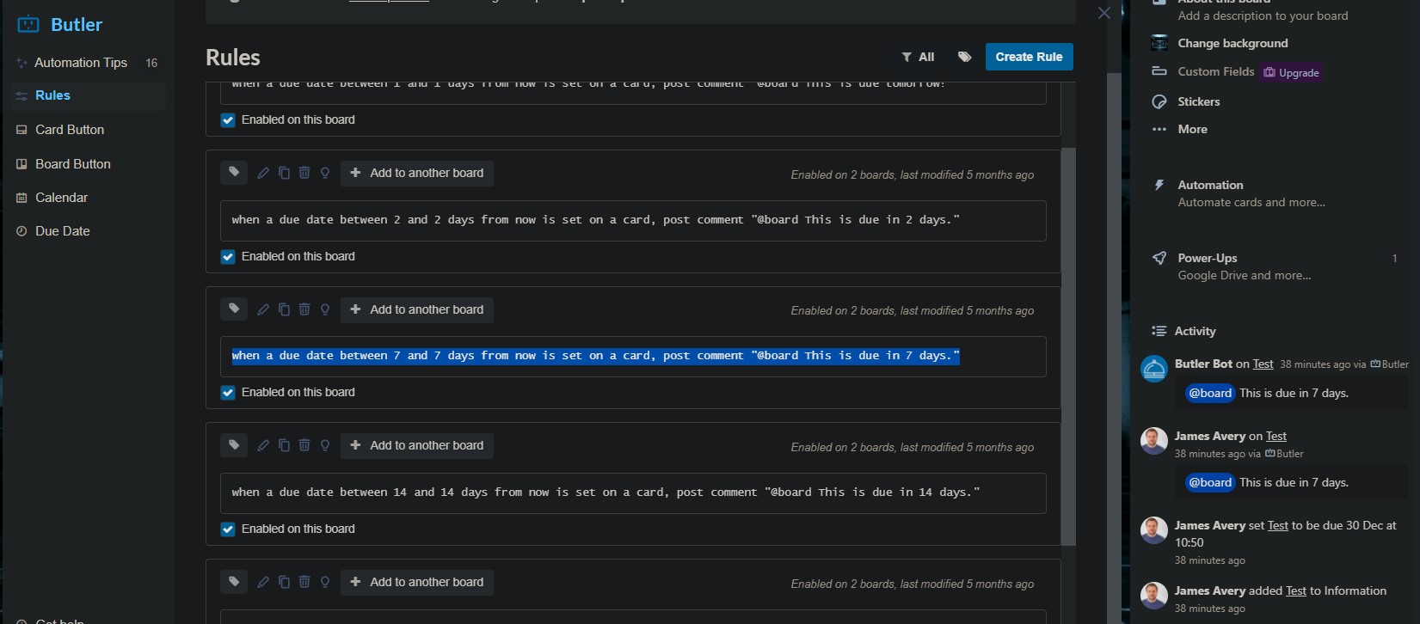Image resolution: width=1420 pixels, height=624 pixels.
Task: Click Upgrade next to Custom Fields
Action: click(1291, 72)
